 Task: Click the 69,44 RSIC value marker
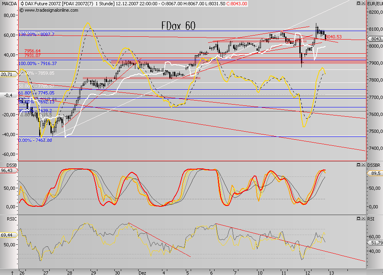[x=8, y=235]
